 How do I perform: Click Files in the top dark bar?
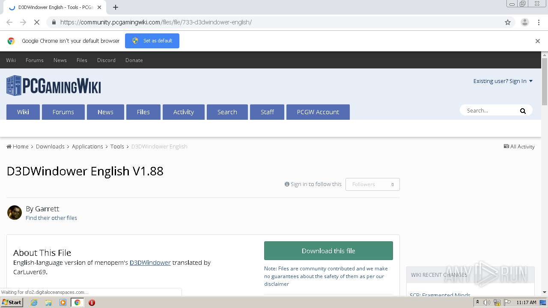click(x=82, y=60)
